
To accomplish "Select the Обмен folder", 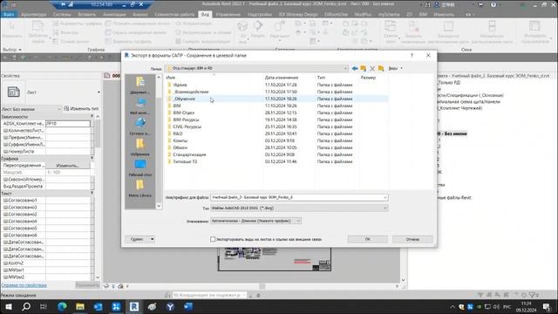I will click(276, 147).
